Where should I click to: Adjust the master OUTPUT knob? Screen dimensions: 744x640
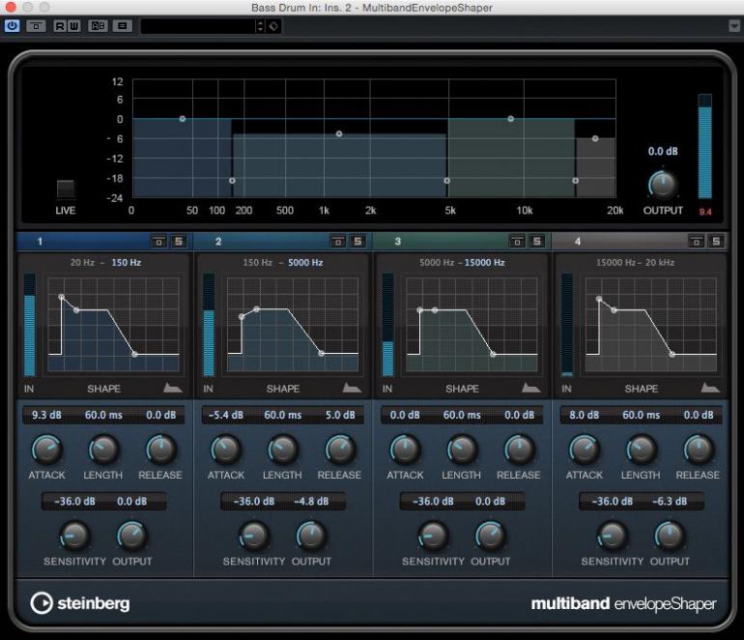point(663,186)
